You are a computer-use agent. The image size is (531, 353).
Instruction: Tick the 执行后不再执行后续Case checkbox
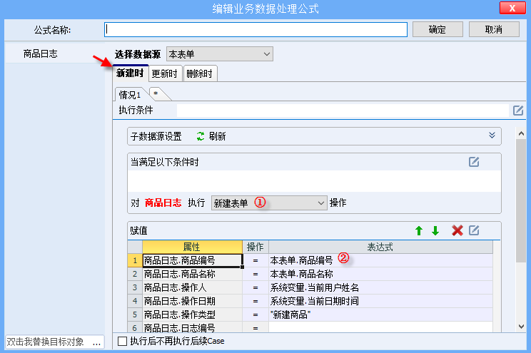coord(122,341)
